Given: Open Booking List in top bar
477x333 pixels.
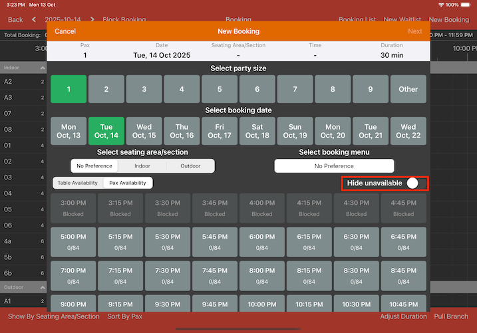Looking at the screenshot, I should (x=357, y=20).
